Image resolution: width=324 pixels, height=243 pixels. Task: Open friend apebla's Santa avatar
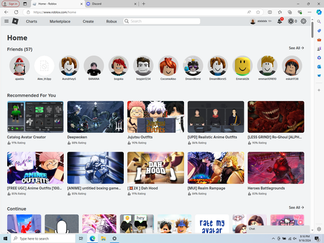[19, 65]
